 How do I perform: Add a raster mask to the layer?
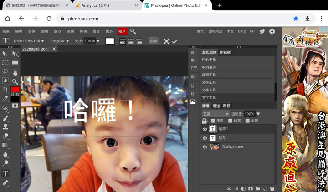click(251, 189)
